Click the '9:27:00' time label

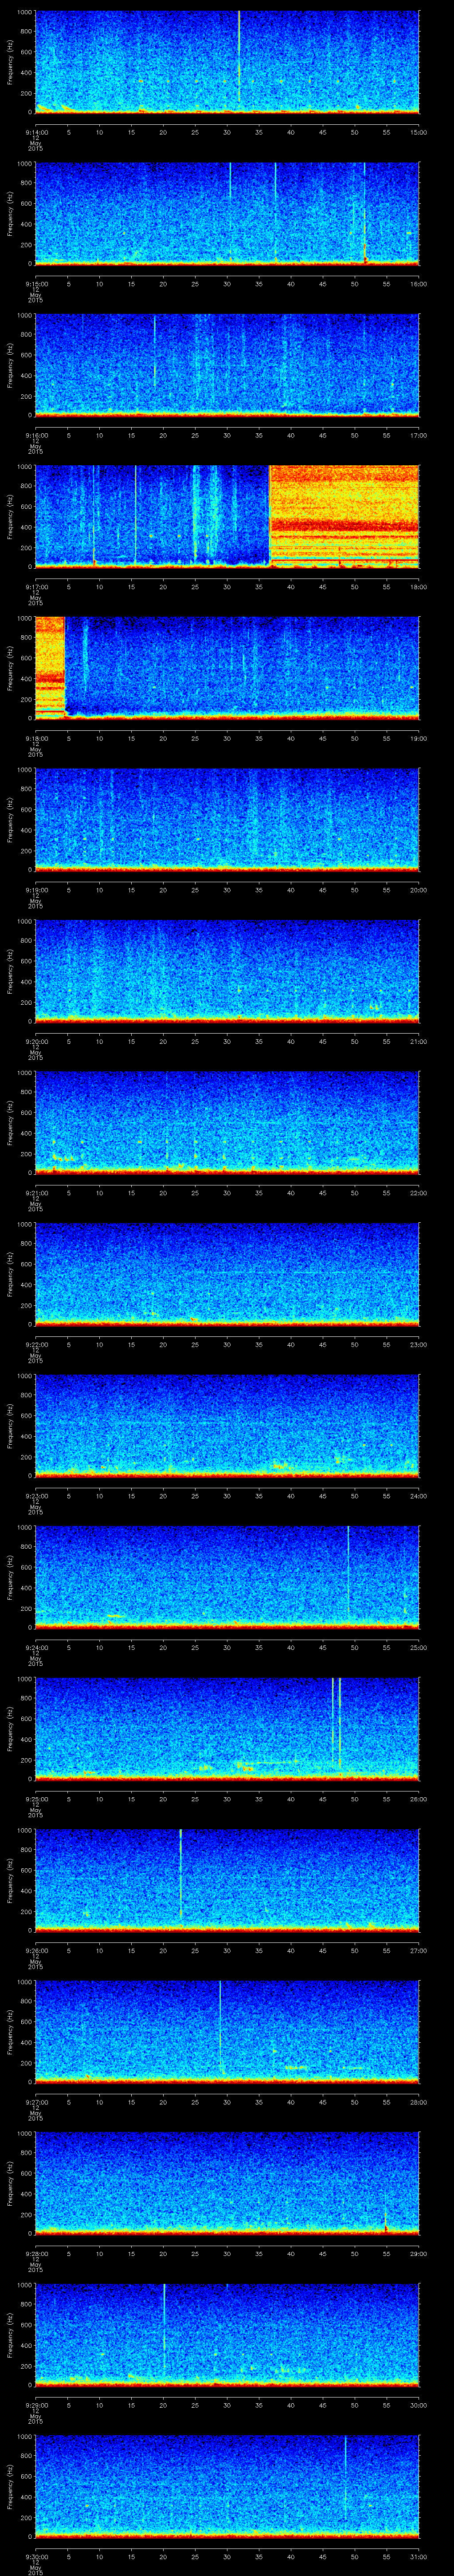36,2101
